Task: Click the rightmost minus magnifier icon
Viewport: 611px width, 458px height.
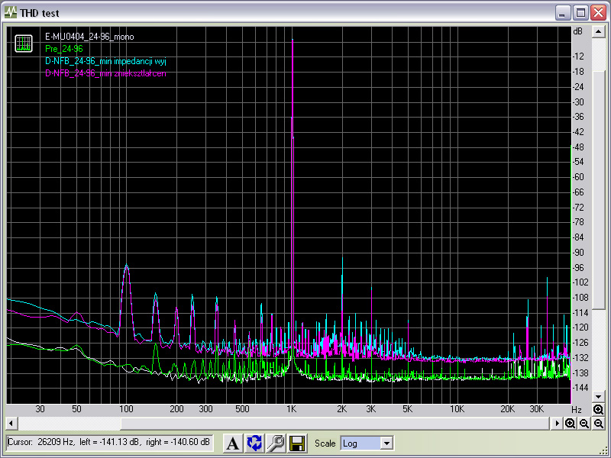Action: tap(598, 424)
